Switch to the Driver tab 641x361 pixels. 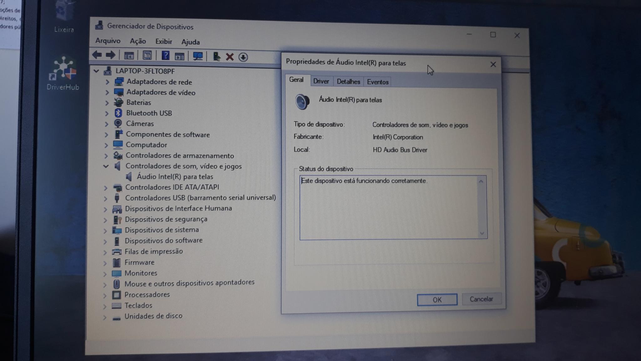[321, 81]
